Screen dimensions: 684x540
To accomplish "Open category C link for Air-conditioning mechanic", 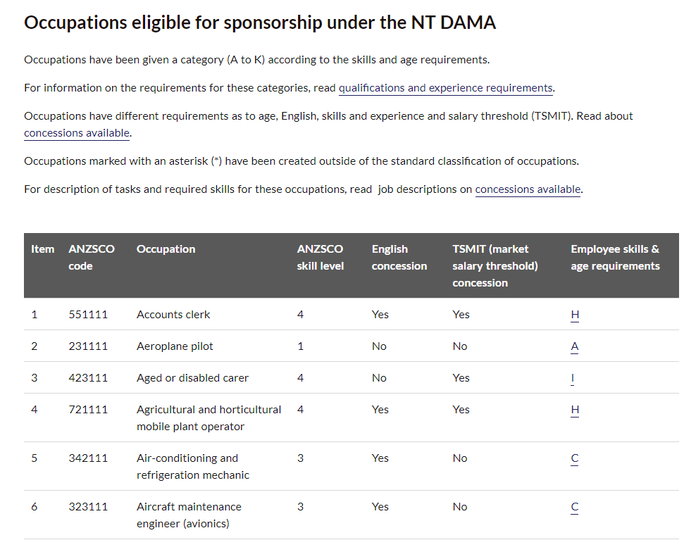I will (x=575, y=458).
